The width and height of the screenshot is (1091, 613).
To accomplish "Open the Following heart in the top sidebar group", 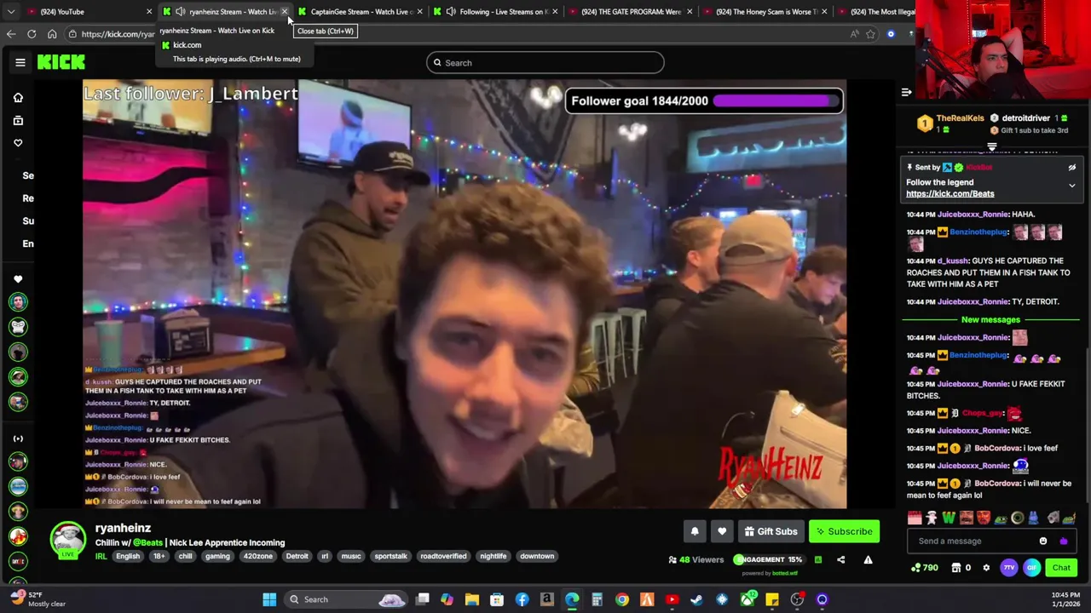I will click(18, 143).
